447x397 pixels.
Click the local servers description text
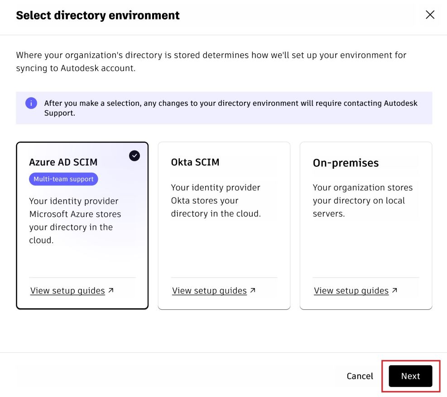pyautogui.click(x=362, y=200)
